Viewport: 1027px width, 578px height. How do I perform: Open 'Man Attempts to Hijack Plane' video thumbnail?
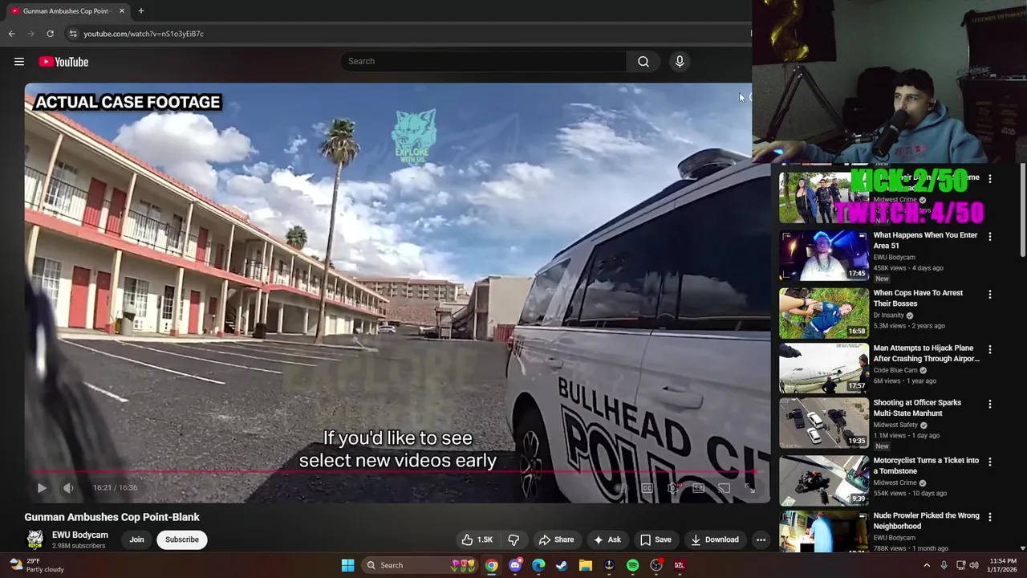coord(824,368)
